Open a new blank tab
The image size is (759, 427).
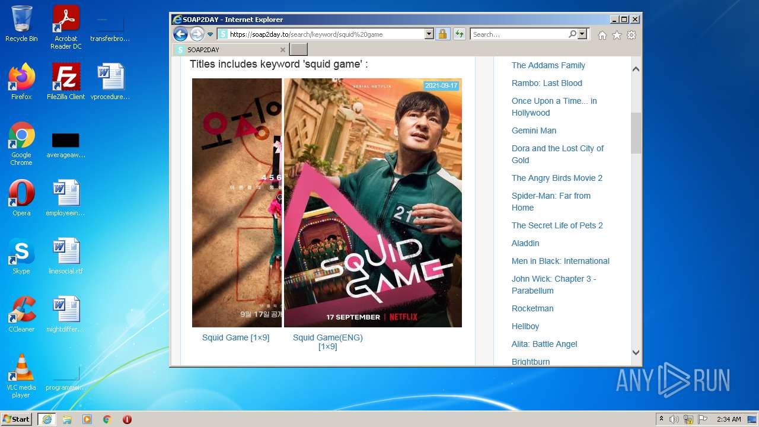(x=298, y=50)
